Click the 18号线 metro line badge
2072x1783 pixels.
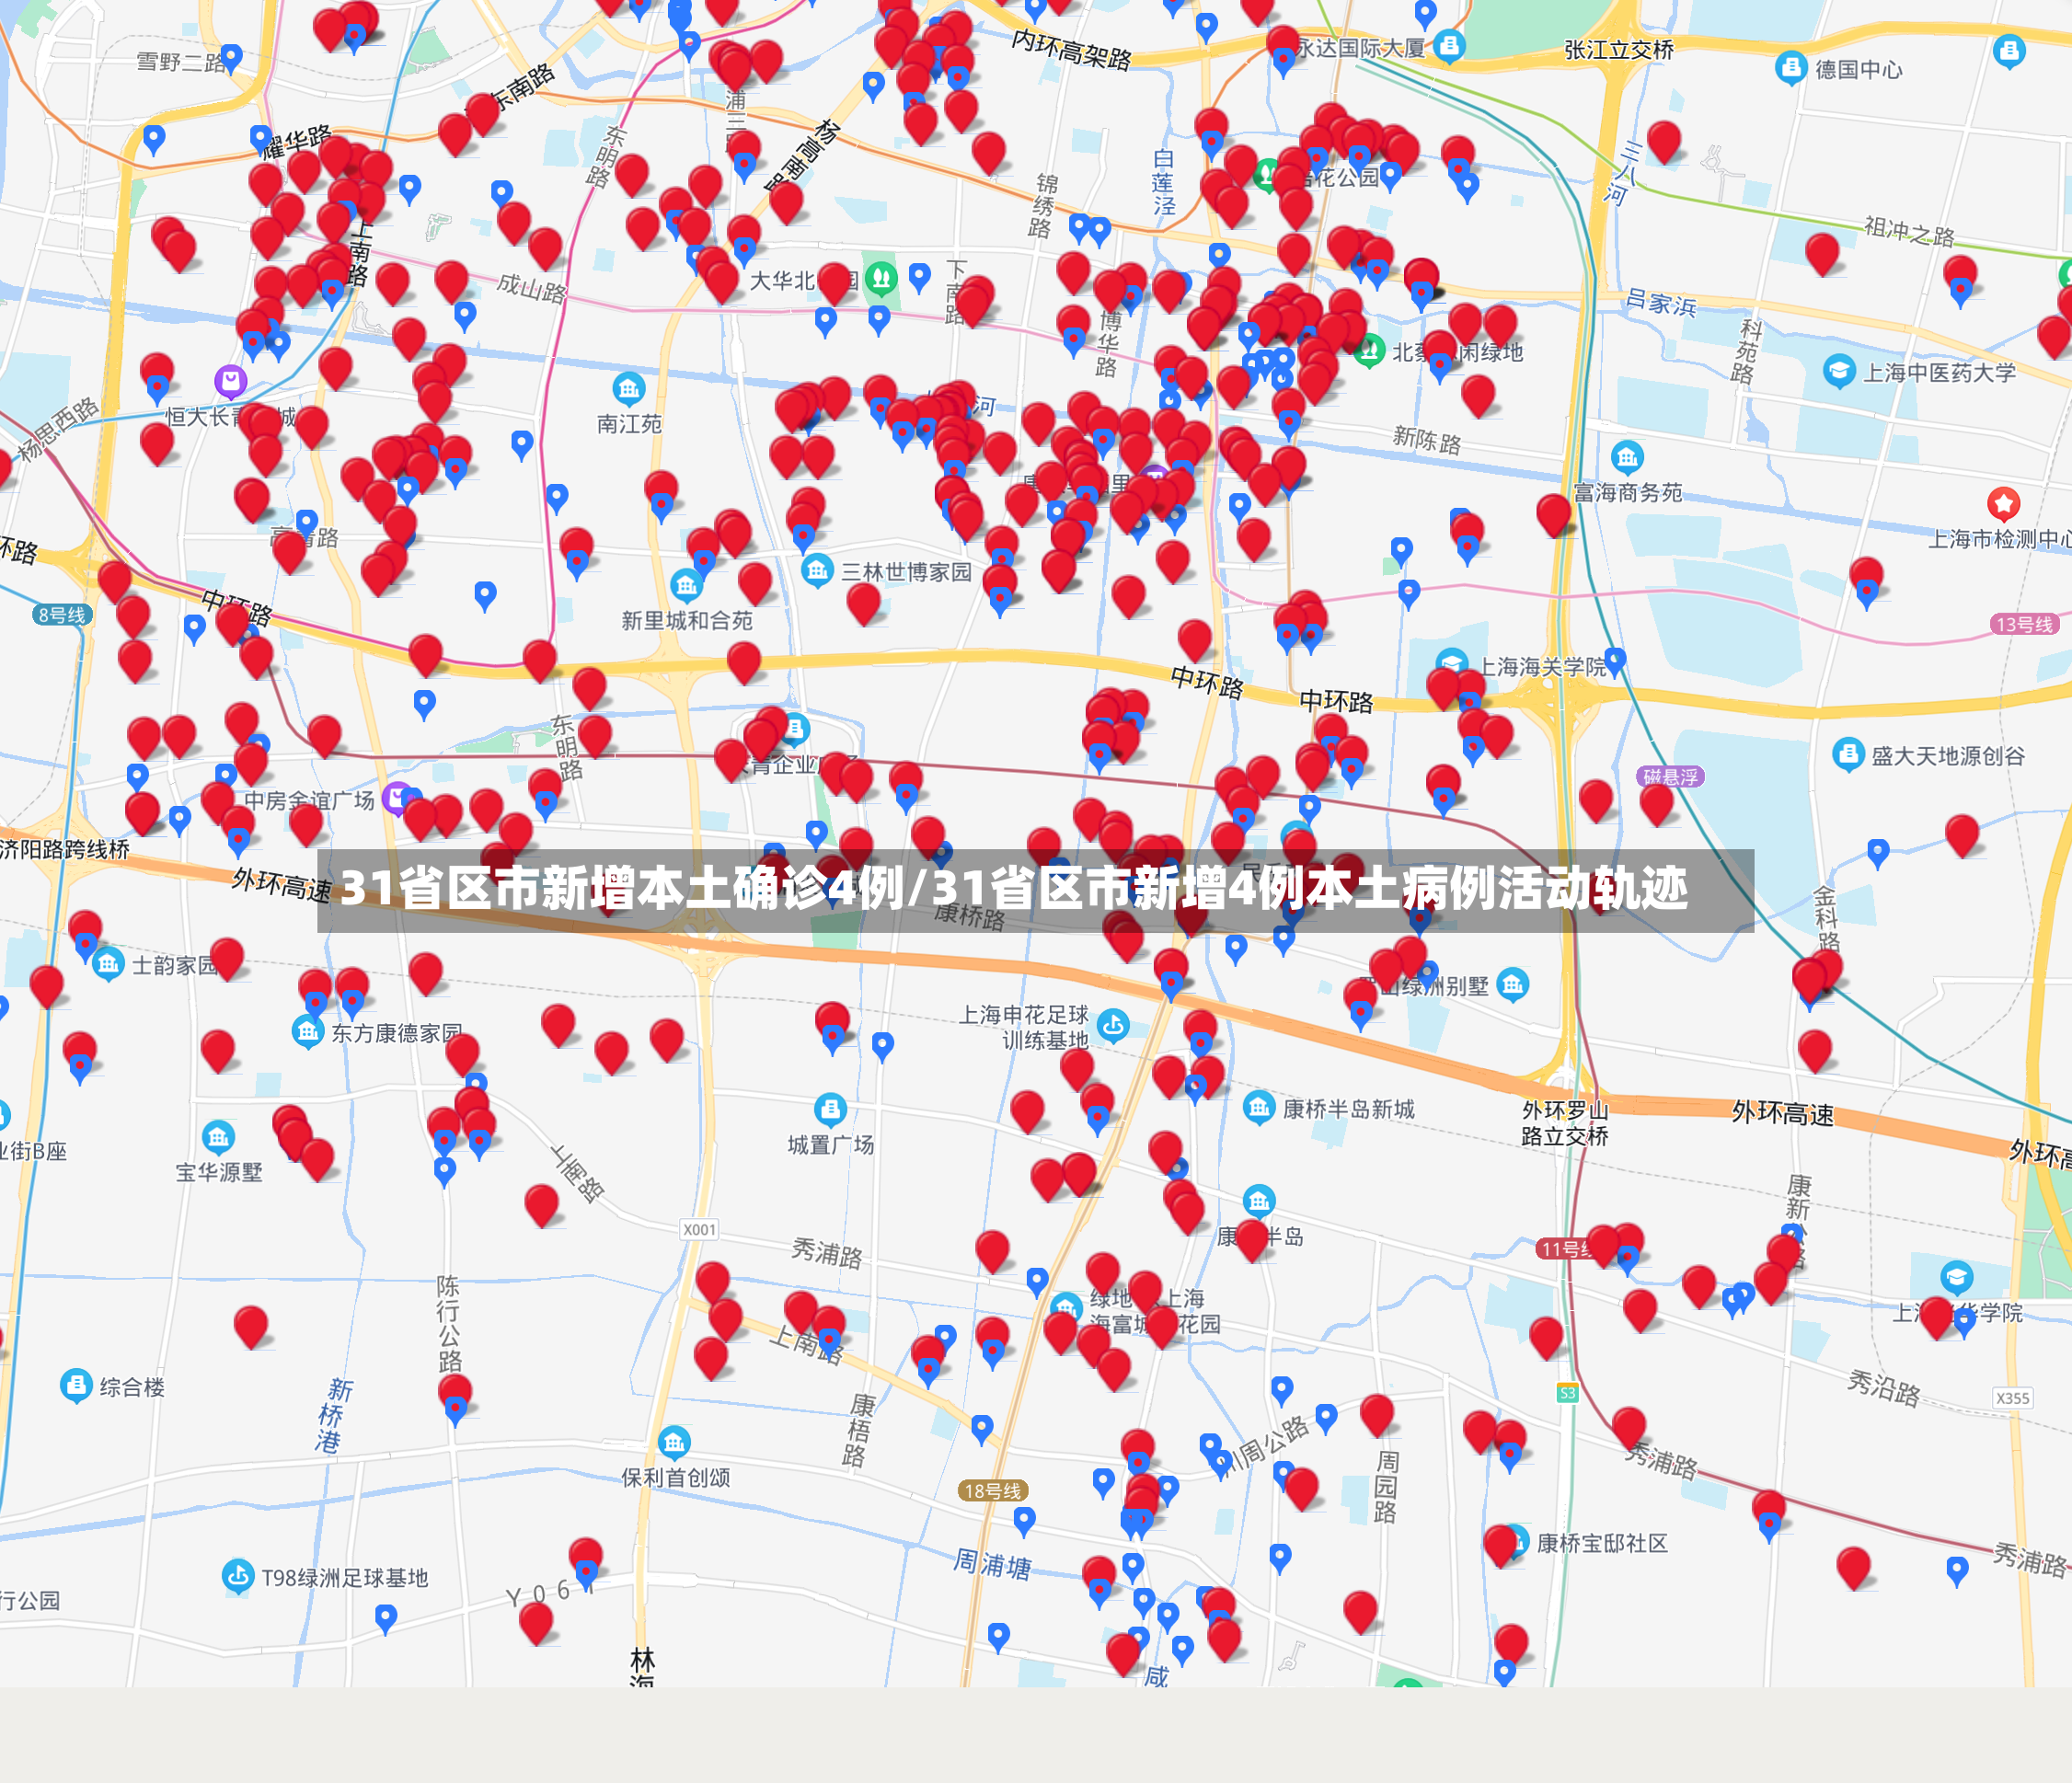(x=992, y=1491)
